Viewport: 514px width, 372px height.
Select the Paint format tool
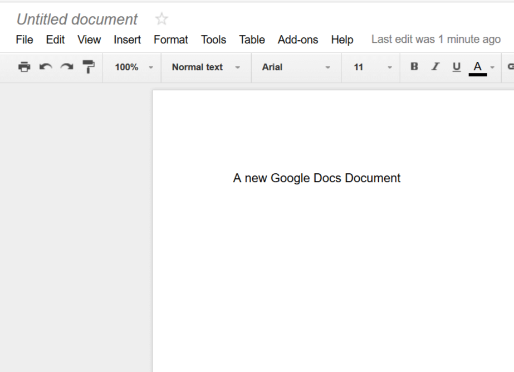[89, 67]
